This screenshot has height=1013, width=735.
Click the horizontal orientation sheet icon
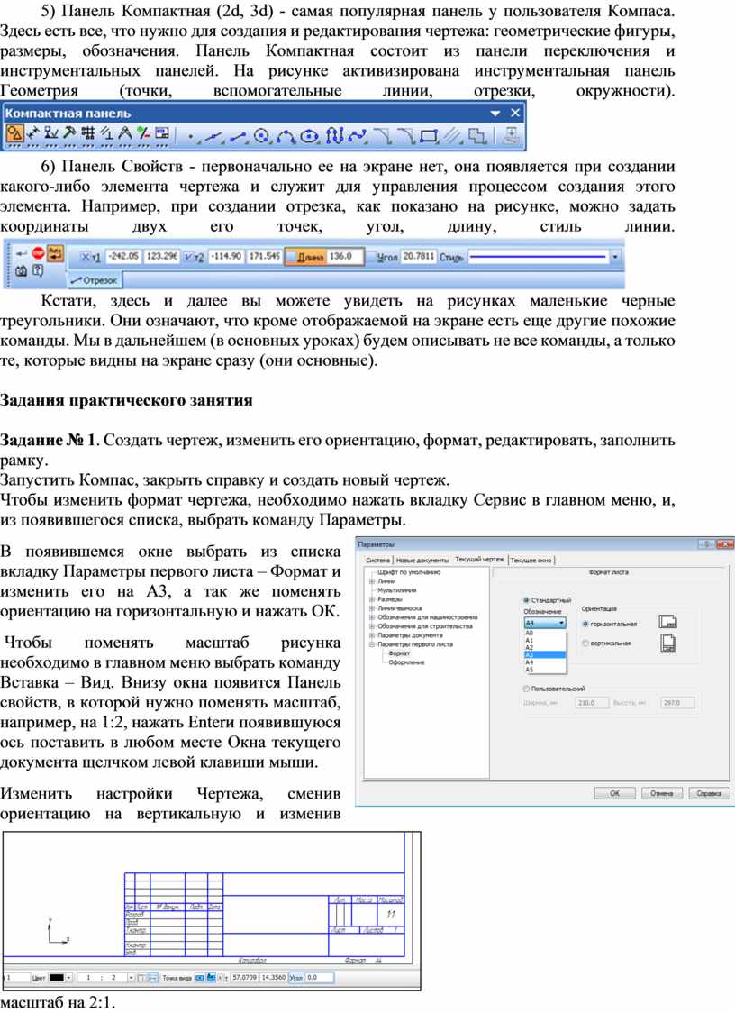(x=667, y=622)
